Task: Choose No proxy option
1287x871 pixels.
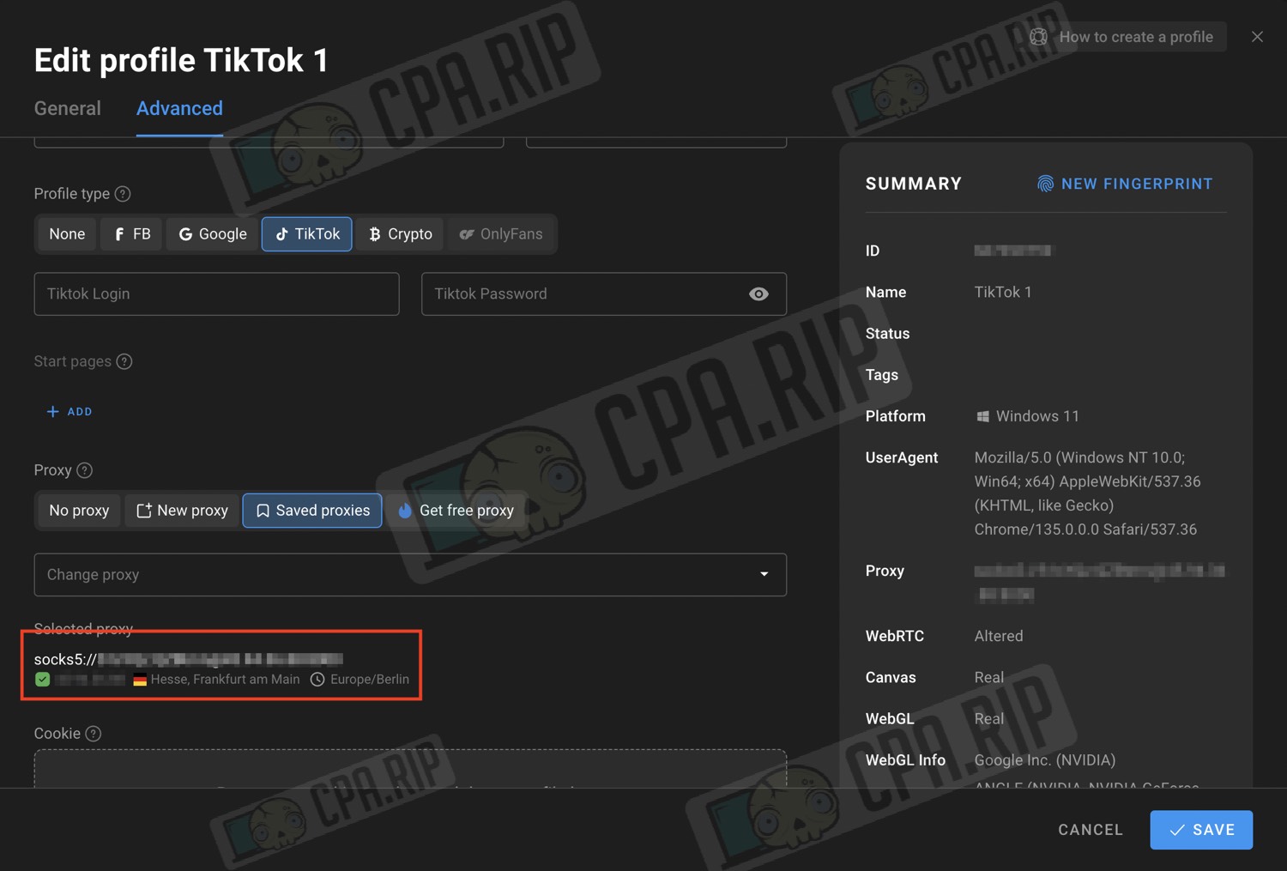Action: (x=79, y=511)
